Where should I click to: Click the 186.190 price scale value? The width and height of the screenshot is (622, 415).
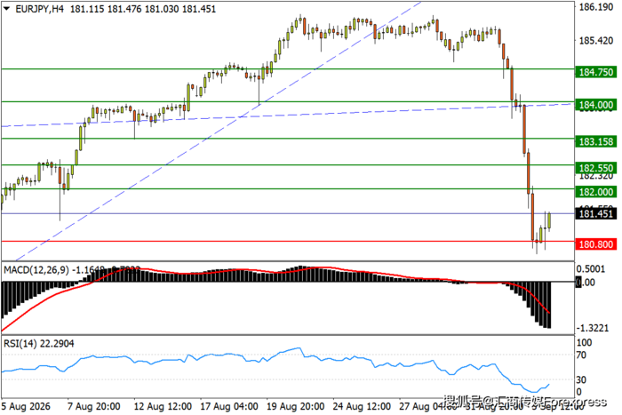coord(596,7)
